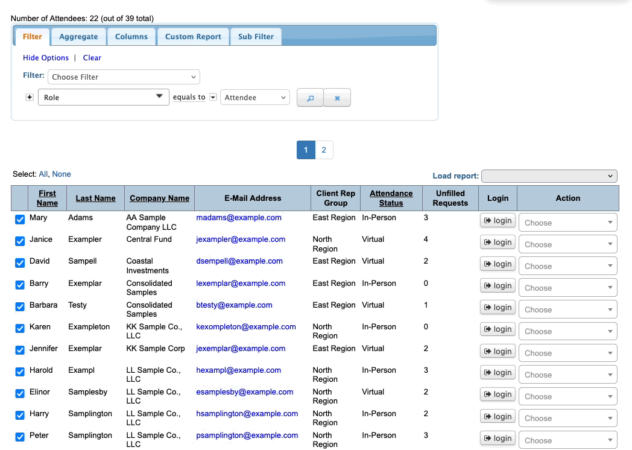Open the Attendee value dropdown
The width and height of the screenshot is (632, 450).
[x=255, y=98]
